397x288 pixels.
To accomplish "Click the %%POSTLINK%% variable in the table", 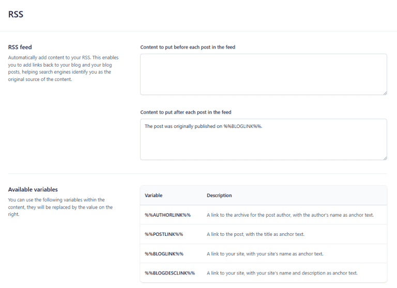I will coord(164,234).
